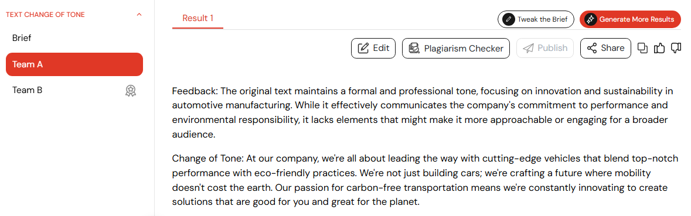This screenshot has width=691, height=216.
Task: Switch to the Result 1 tab
Action: tap(198, 18)
